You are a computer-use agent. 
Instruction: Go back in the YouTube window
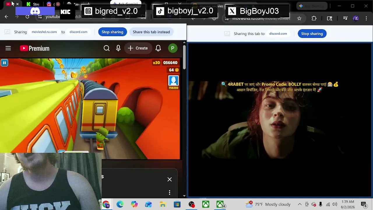tap(6, 17)
